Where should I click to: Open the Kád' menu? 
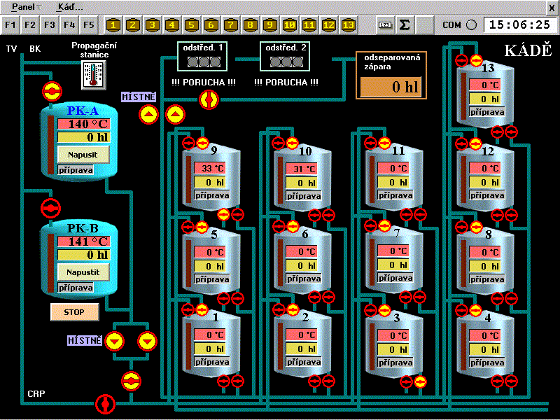[69, 6]
